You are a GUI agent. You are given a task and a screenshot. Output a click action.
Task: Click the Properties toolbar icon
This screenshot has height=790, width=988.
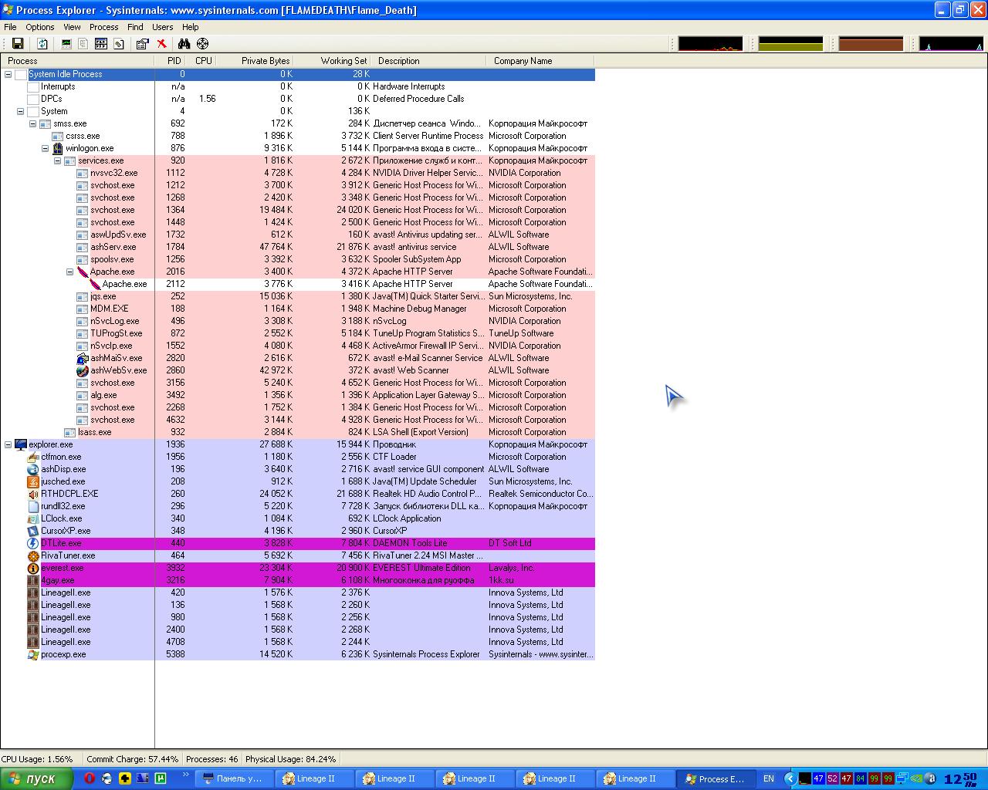[142, 44]
